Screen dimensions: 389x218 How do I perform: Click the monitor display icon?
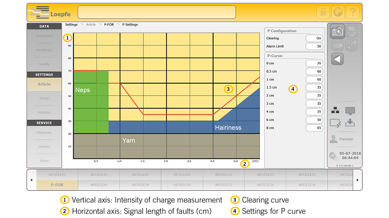click(350, 111)
